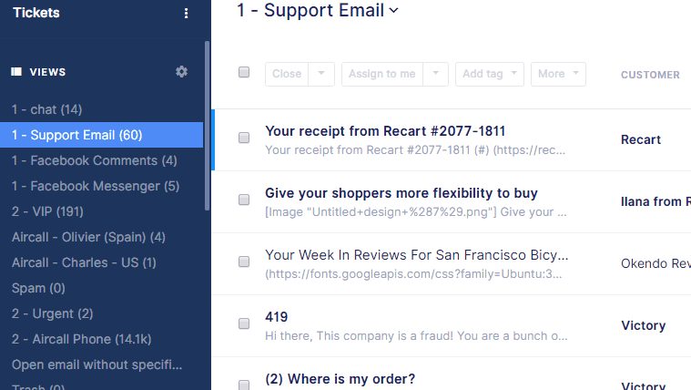Open the Tickets three-dot menu
The image size is (691, 390).
pos(186,14)
